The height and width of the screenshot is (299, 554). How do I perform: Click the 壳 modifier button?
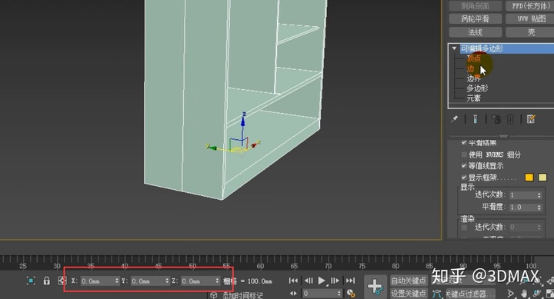point(531,32)
